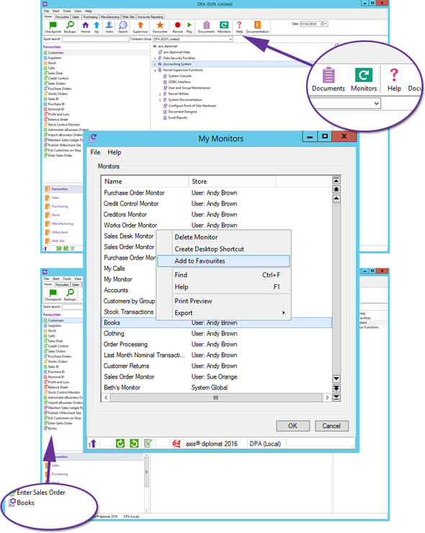
Task: Click the Home toolbar icon
Action: [85, 25]
